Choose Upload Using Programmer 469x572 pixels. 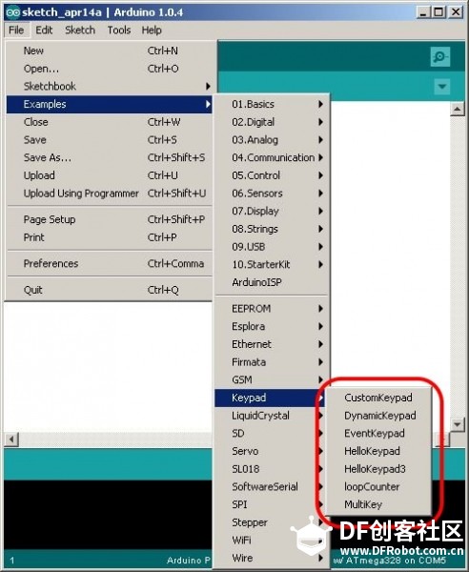pos(109,193)
